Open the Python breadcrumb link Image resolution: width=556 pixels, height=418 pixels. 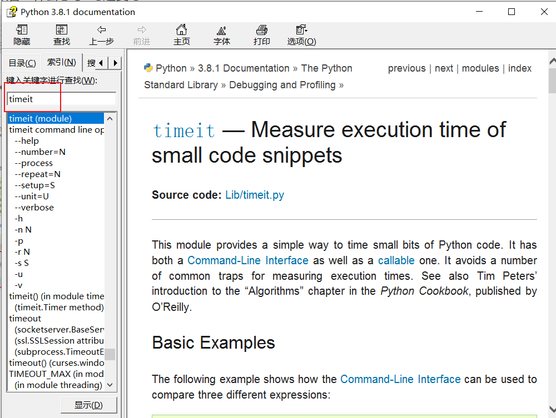click(171, 68)
